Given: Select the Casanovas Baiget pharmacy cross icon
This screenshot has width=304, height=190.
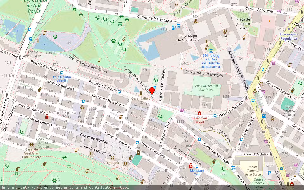Looking at the screenshot, I should tap(199, 113).
